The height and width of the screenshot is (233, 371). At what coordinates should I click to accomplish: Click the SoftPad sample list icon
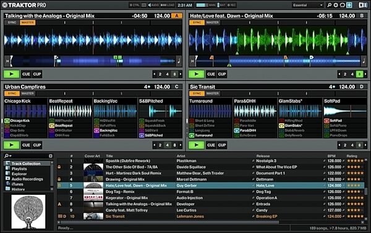326,121
